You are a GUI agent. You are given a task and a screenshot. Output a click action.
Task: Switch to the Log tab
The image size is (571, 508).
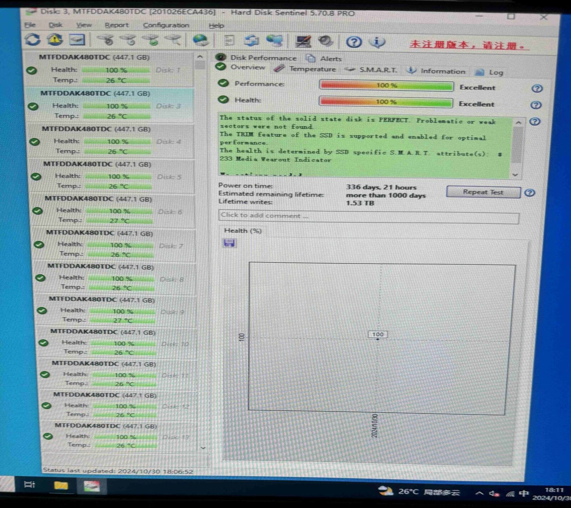pyautogui.click(x=489, y=72)
